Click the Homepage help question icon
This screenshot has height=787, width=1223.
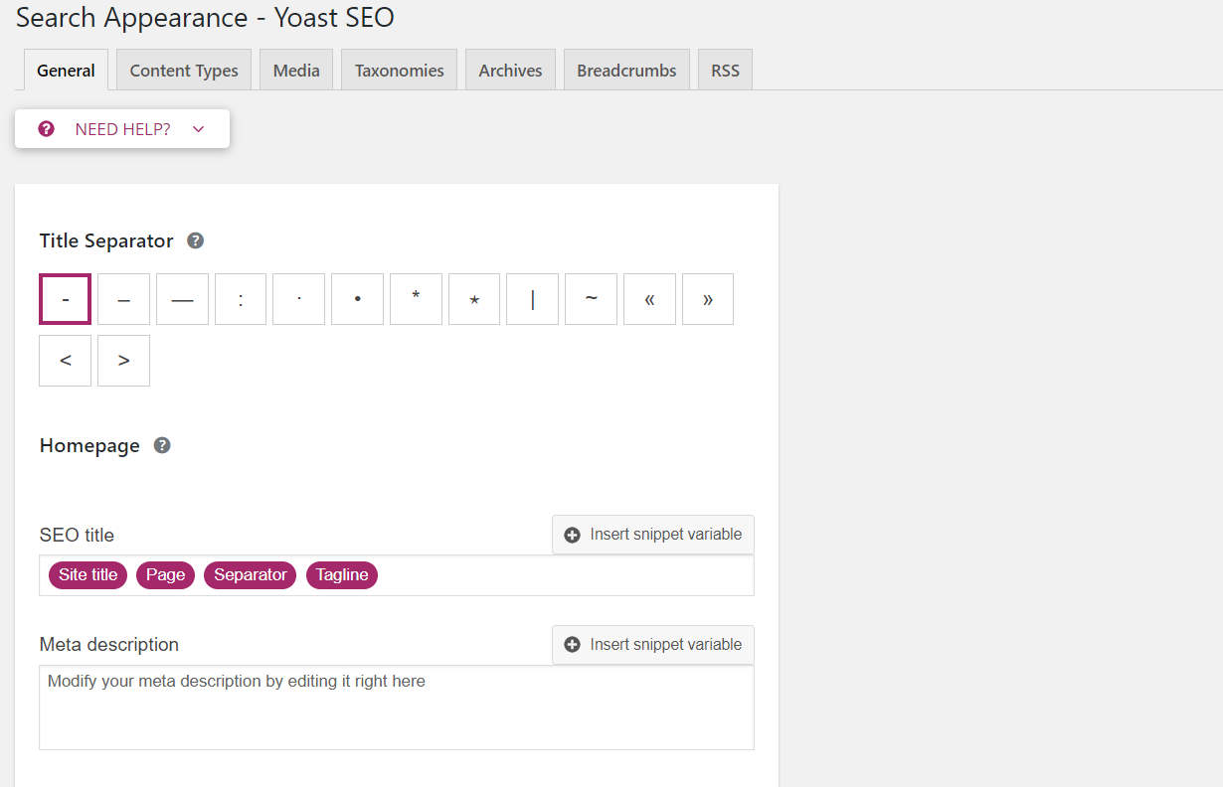coord(162,445)
